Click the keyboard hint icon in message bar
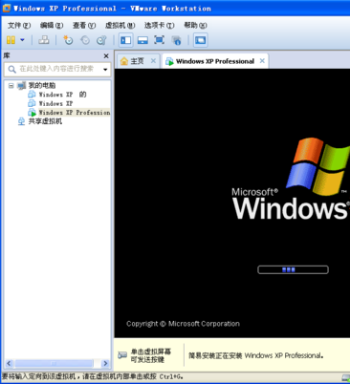The width and height of the screenshot is (350, 384). (122, 355)
